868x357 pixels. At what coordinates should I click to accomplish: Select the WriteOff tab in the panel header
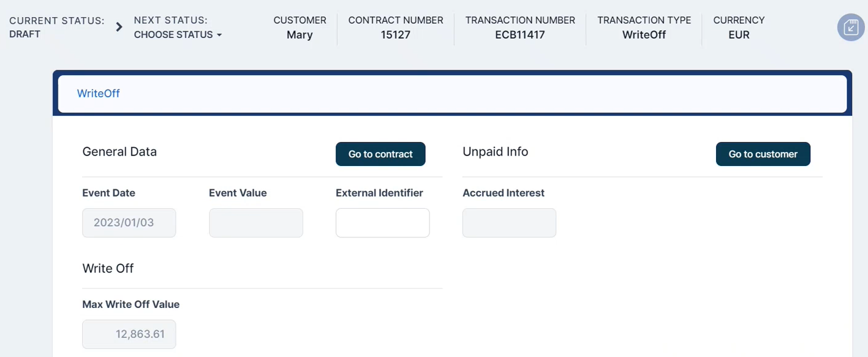pos(98,94)
